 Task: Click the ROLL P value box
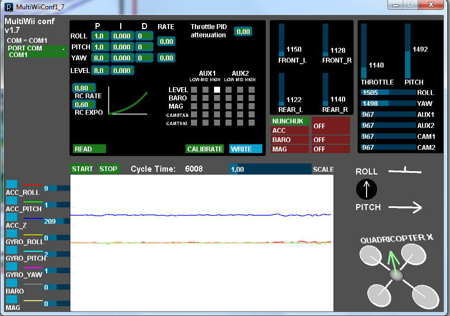pos(100,36)
